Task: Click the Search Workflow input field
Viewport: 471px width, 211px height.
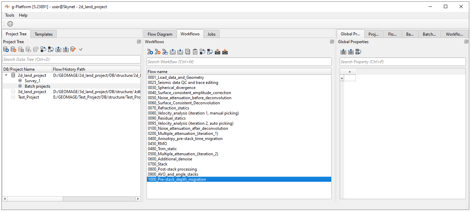Action: tap(239, 62)
